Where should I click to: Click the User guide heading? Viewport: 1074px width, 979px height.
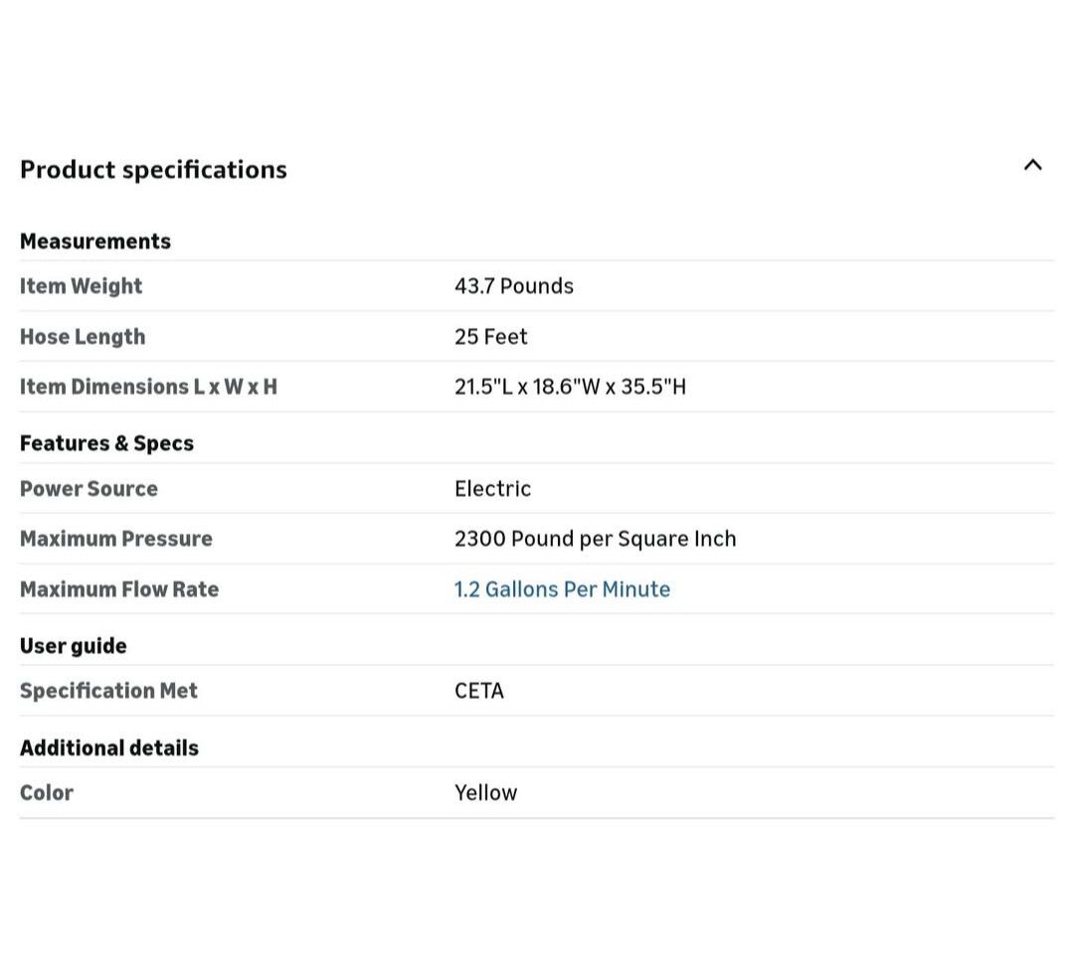(x=74, y=646)
